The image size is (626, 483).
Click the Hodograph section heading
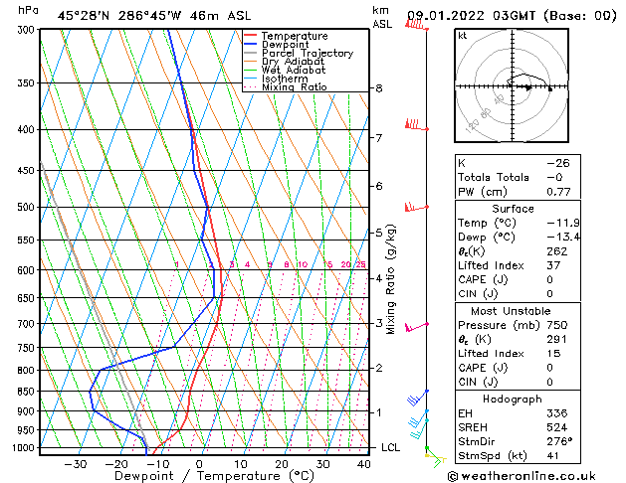pos(513,400)
